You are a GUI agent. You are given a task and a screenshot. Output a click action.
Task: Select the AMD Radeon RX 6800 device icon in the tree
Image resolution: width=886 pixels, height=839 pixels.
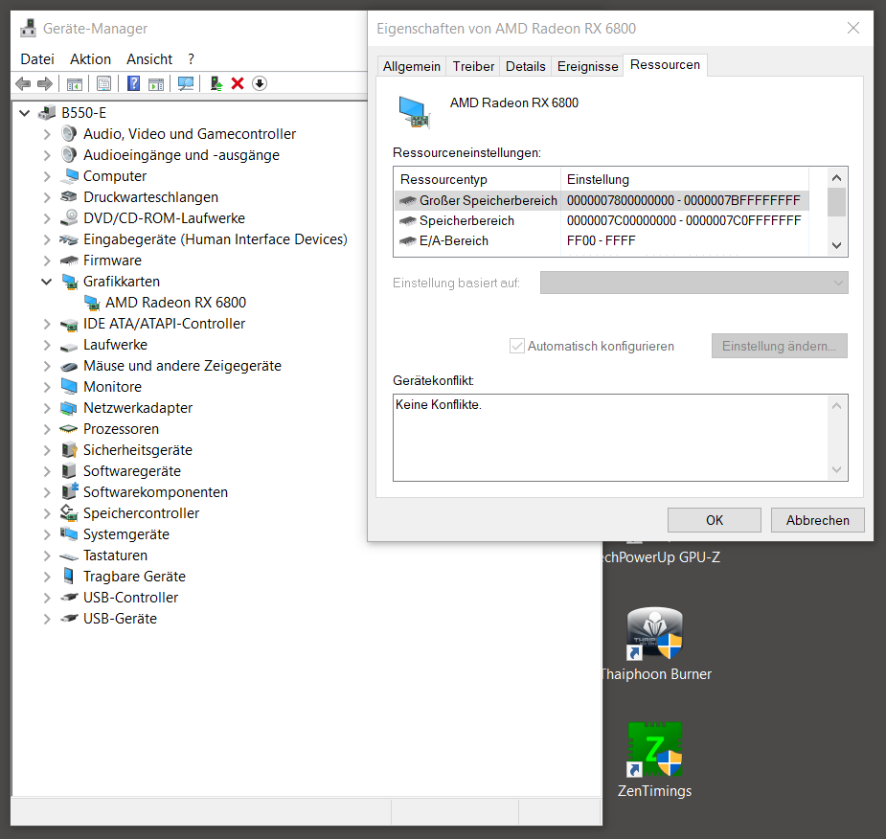(92, 303)
